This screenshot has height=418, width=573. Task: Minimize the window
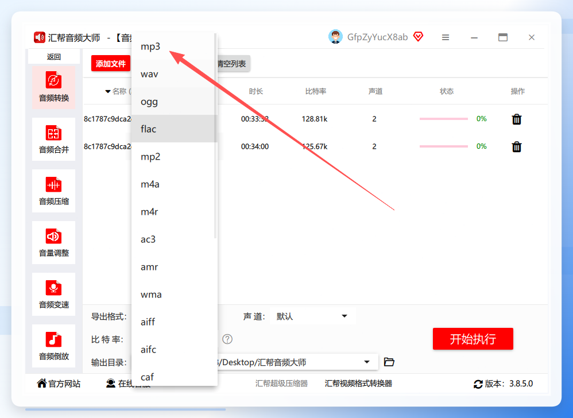pos(474,38)
